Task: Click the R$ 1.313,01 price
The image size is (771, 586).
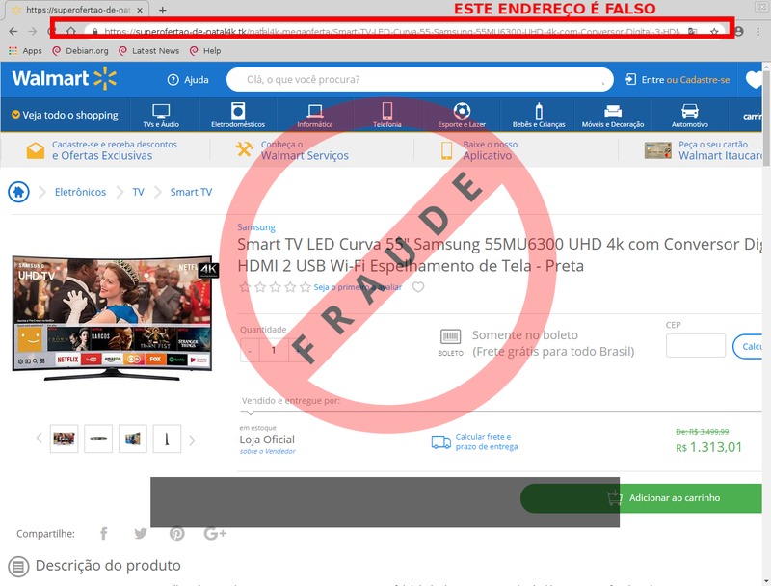Action: pos(708,447)
